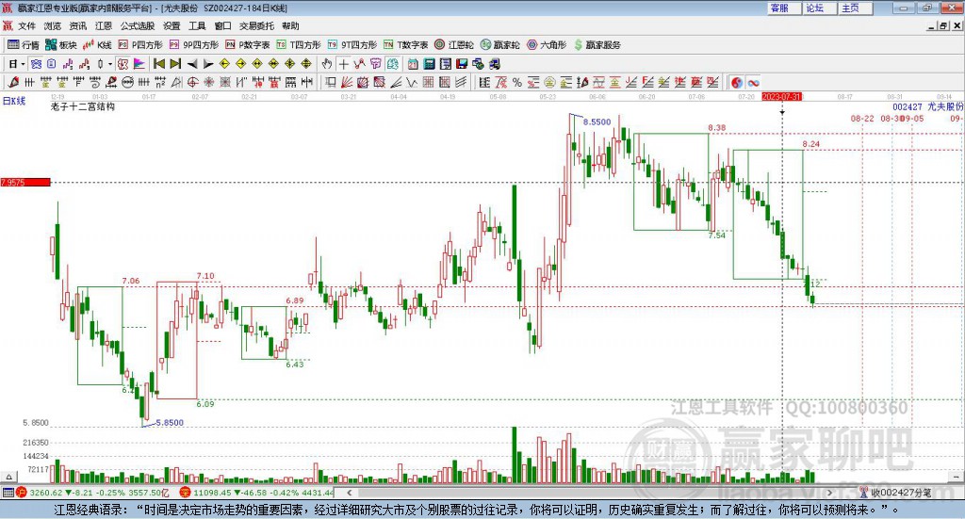Select the red pencil drawing tool
The image size is (965, 519).
(13, 82)
